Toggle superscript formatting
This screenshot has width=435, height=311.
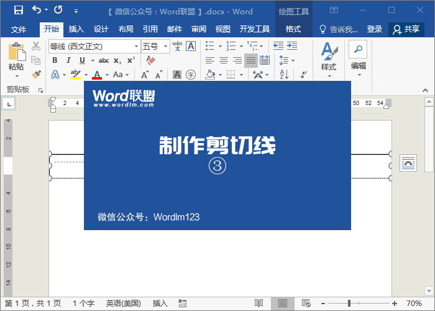[131, 60]
